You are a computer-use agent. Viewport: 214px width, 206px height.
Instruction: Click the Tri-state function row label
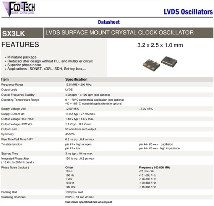click(x=11, y=144)
